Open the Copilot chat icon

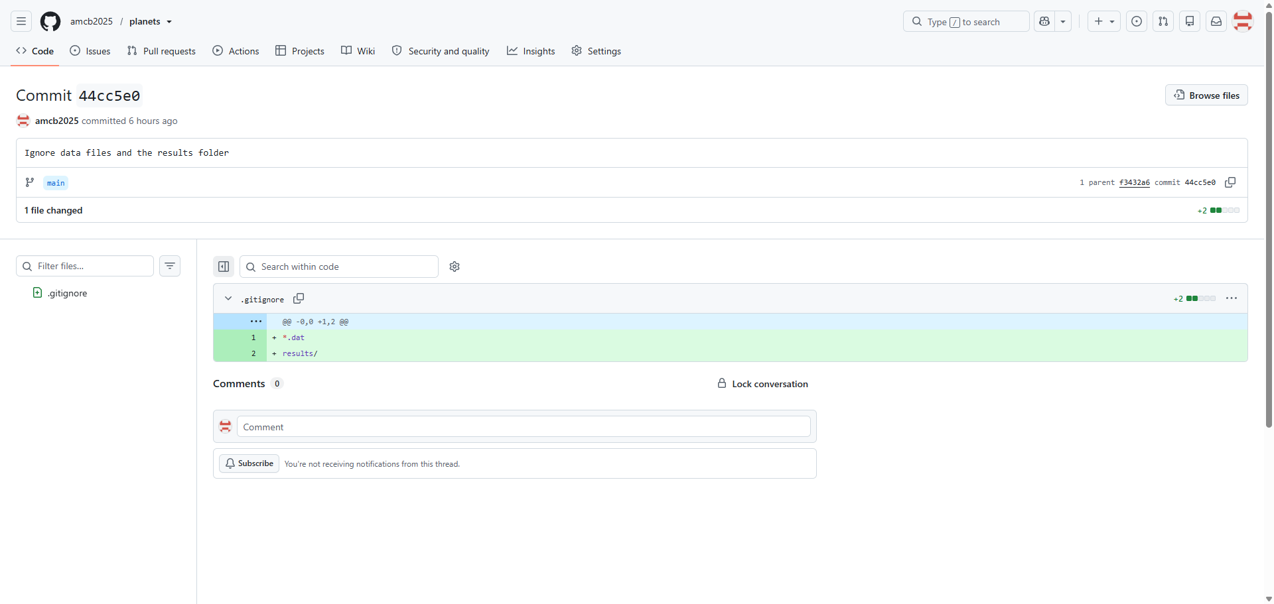(1044, 21)
